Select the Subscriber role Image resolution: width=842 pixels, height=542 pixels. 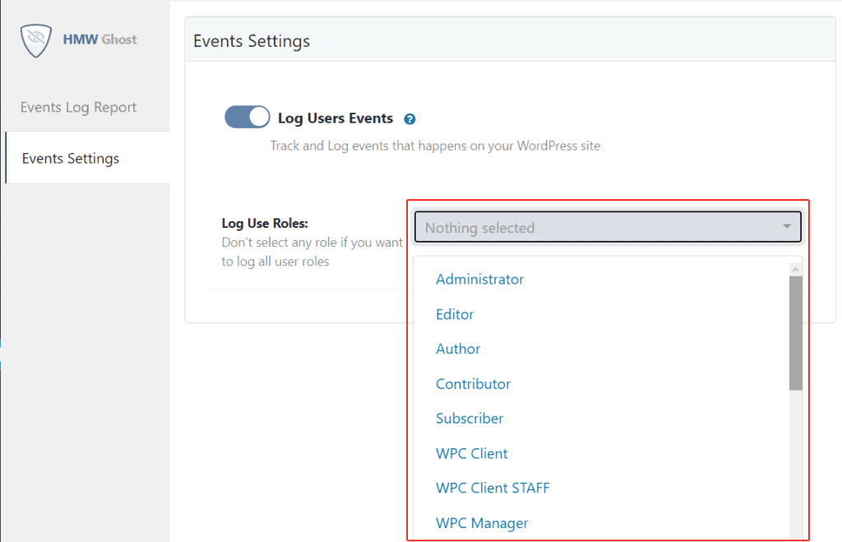[x=469, y=419]
